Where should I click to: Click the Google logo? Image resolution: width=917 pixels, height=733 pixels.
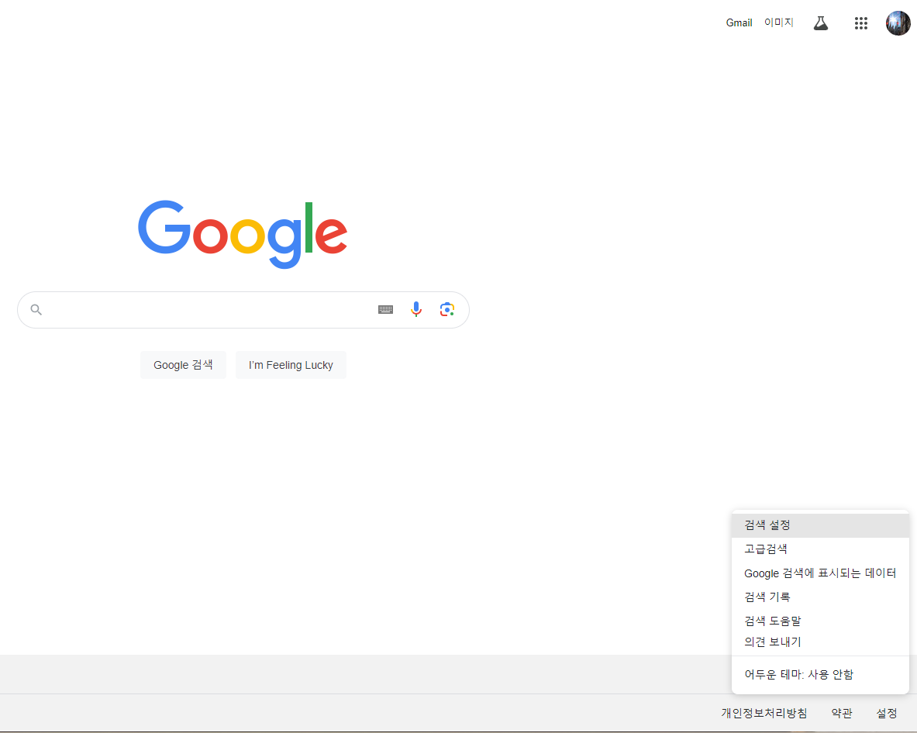point(243,234)
